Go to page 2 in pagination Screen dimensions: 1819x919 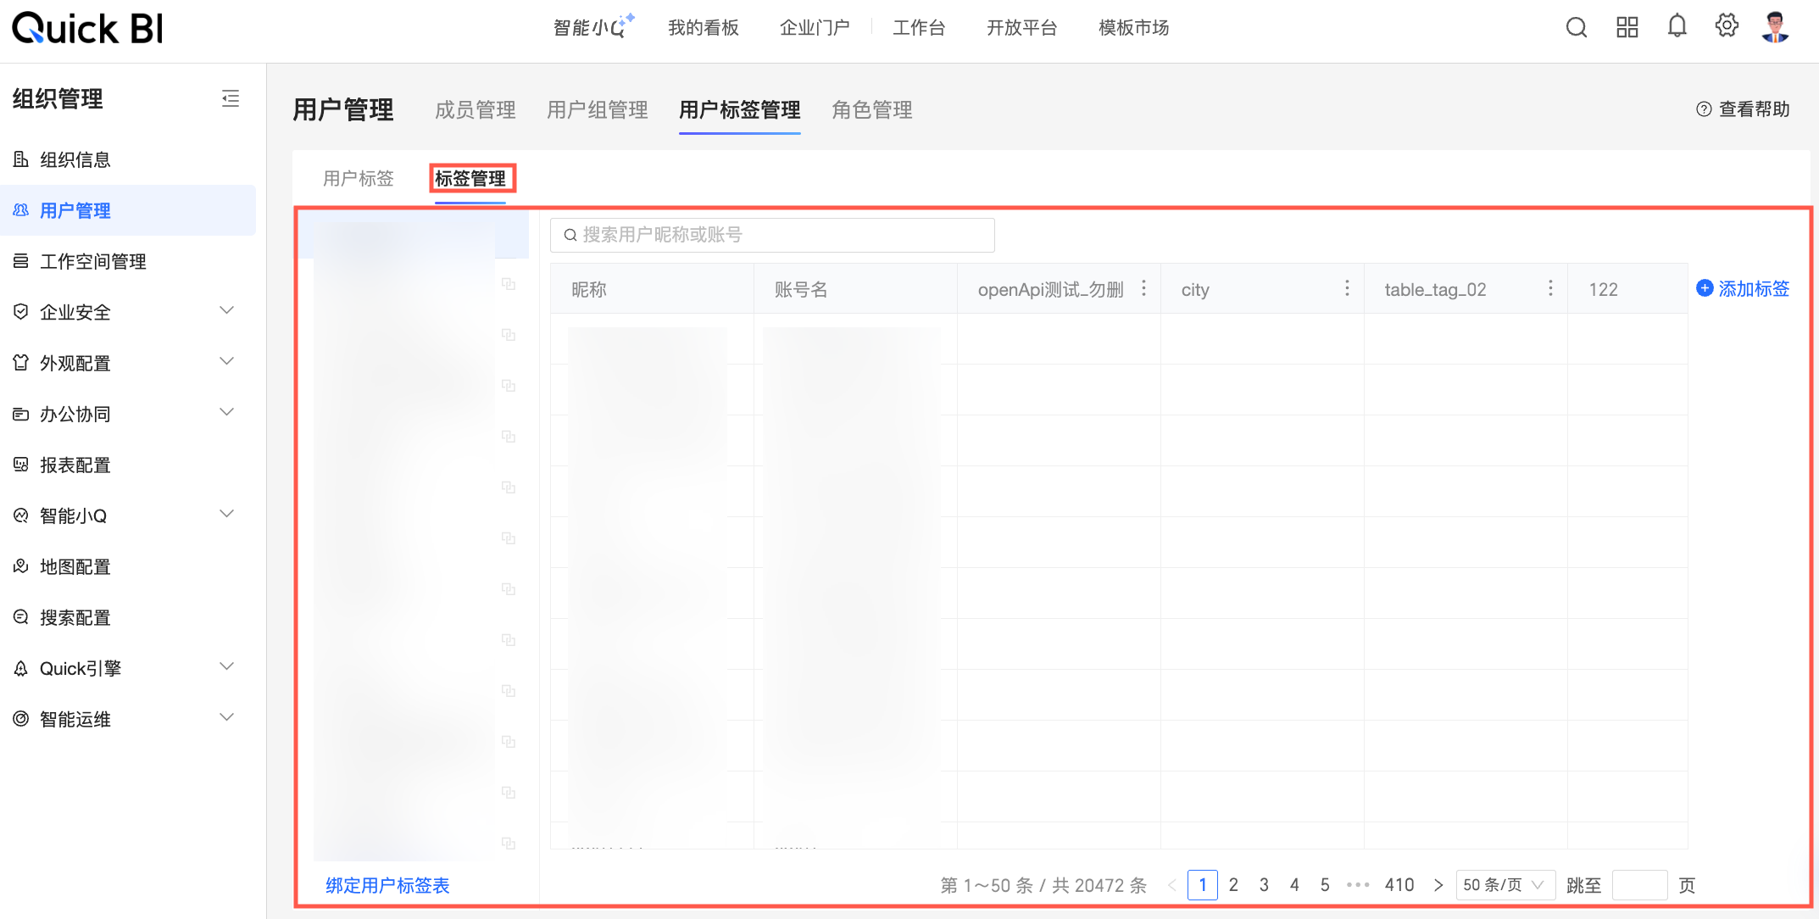(x=1233, y=885)
